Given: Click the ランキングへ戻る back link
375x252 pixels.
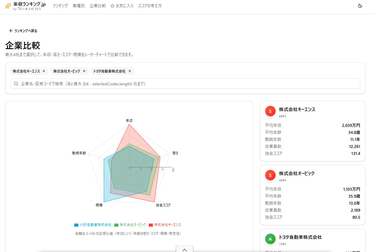Looking at the screenshot, I should point(23,31).
